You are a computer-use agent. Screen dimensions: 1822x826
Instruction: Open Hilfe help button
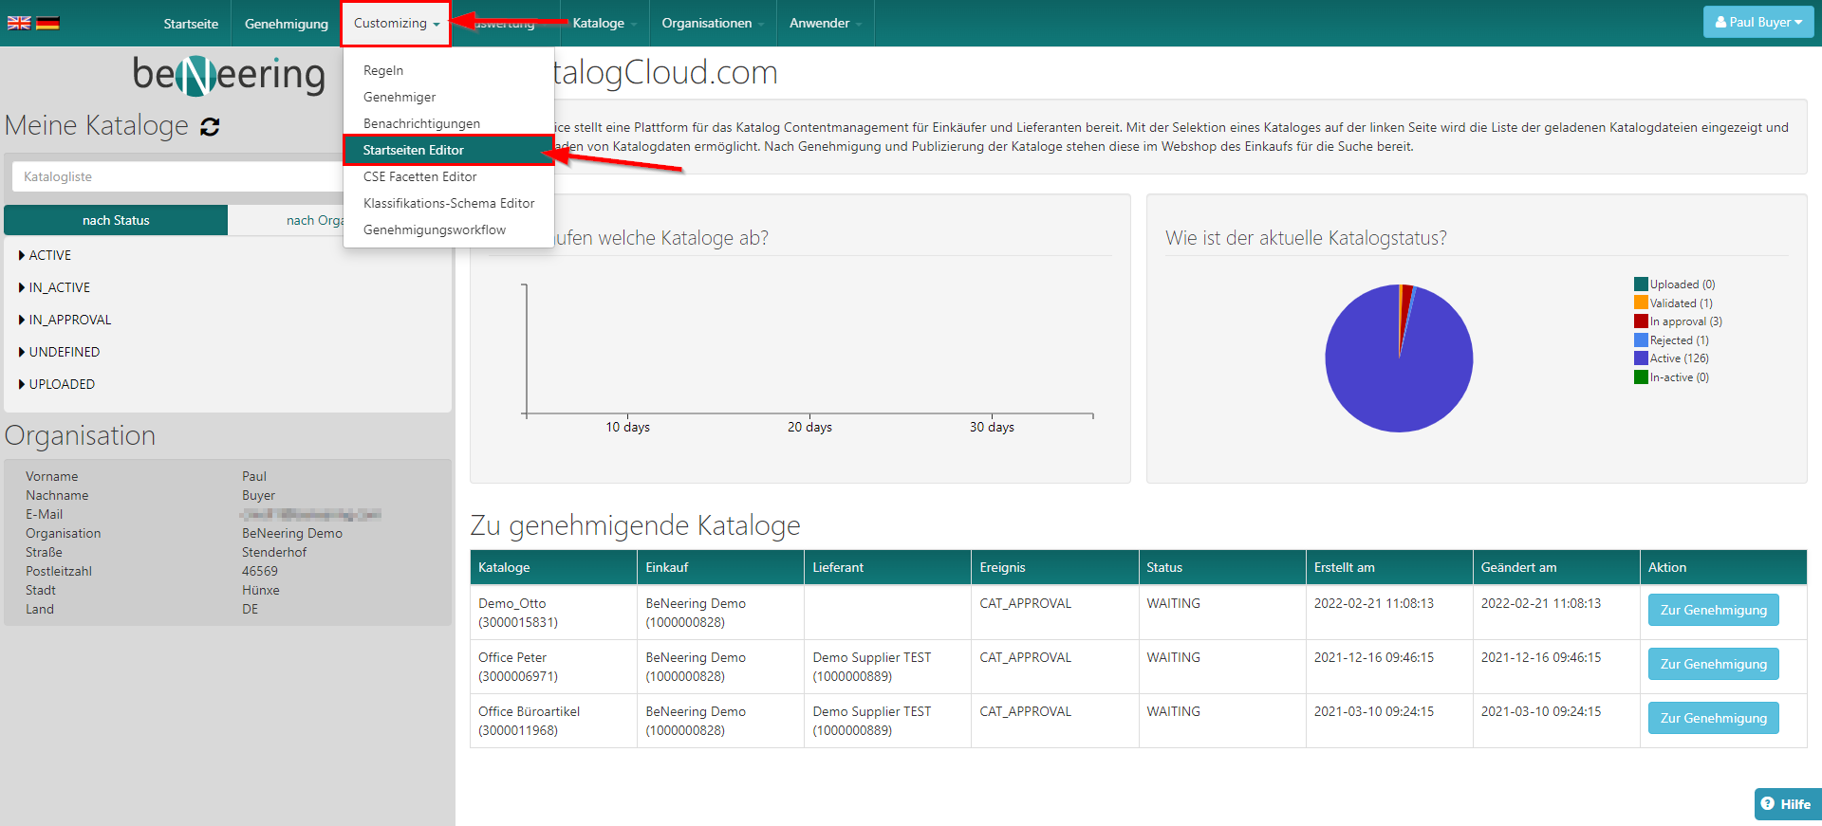[1786, 804]
